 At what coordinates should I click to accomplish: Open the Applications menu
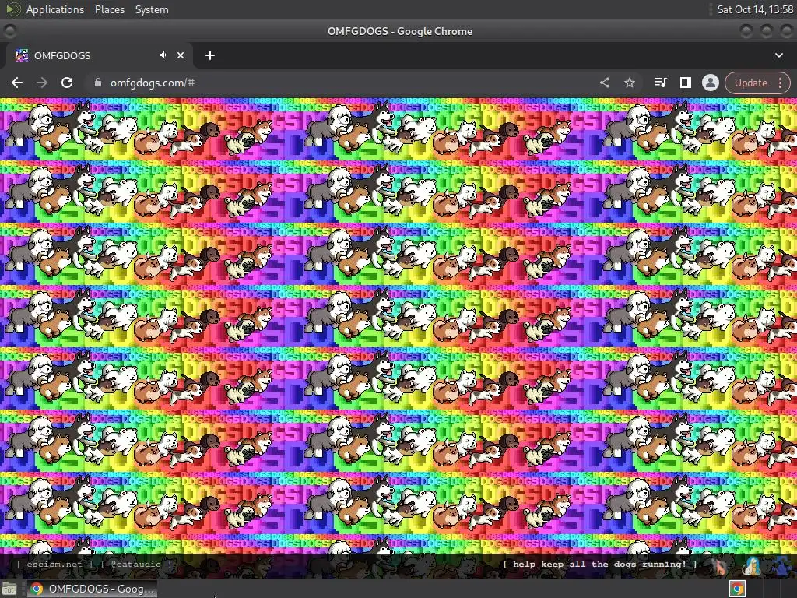[55, 9]
